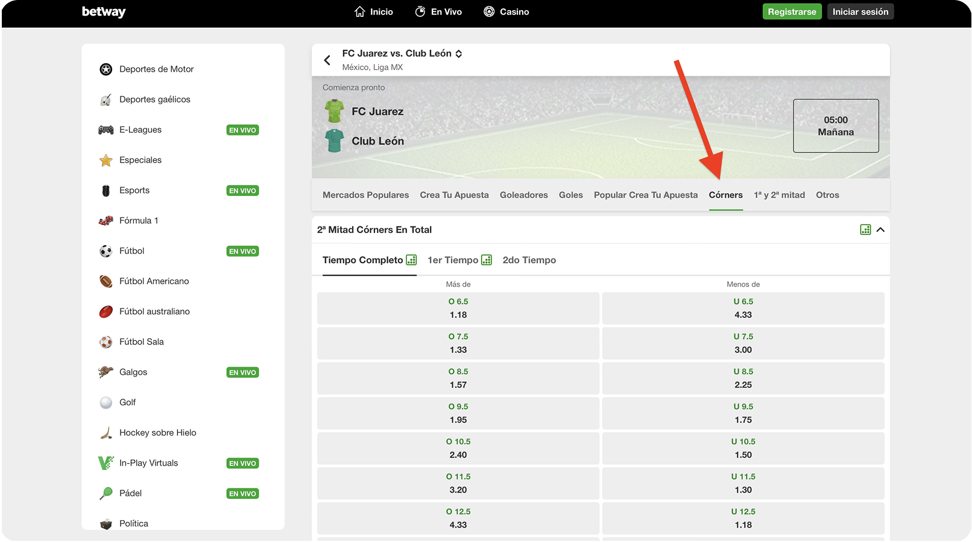Click Iniciar sesión button
Viewport: 972px width, 542px height.
tap(860, 12)
